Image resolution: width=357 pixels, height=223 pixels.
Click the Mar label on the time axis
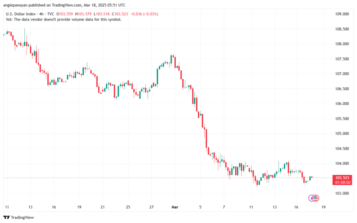click(175, 207)
